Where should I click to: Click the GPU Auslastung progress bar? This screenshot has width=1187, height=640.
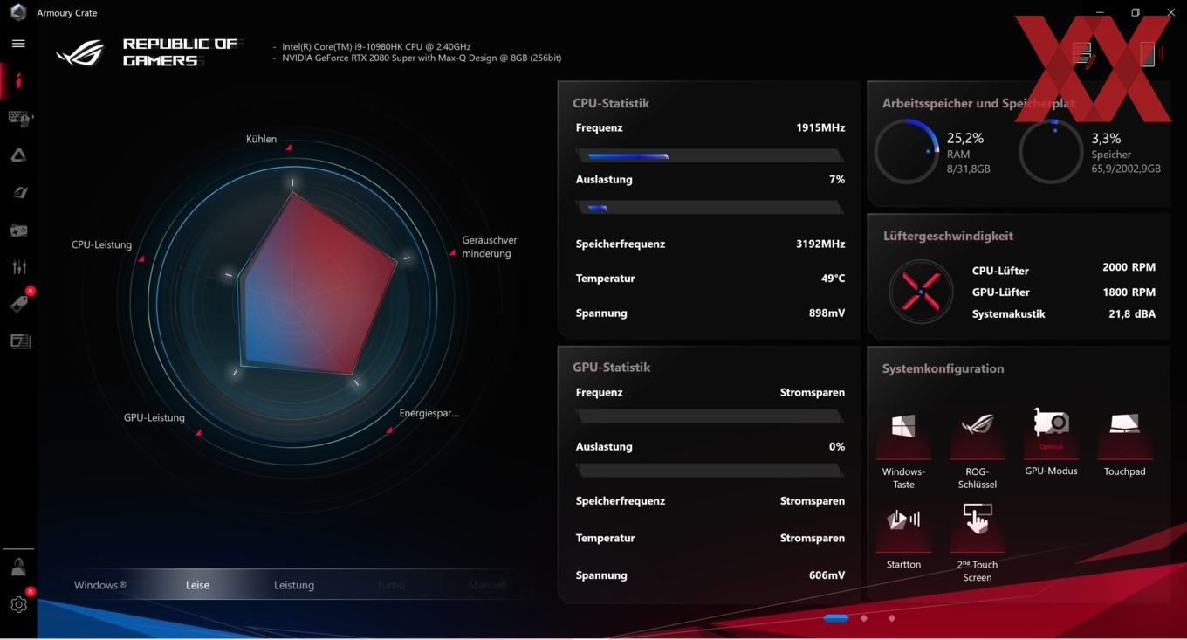[x=710, y=471]
